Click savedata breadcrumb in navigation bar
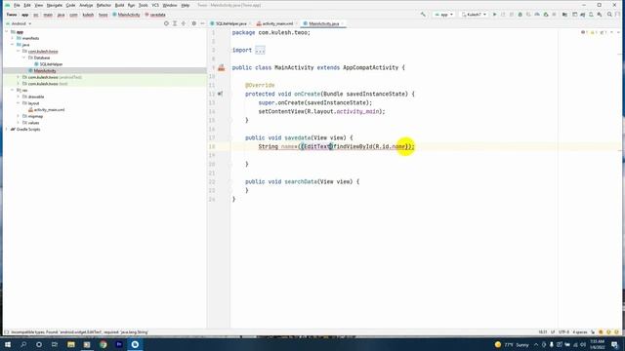 click(155, 15)
